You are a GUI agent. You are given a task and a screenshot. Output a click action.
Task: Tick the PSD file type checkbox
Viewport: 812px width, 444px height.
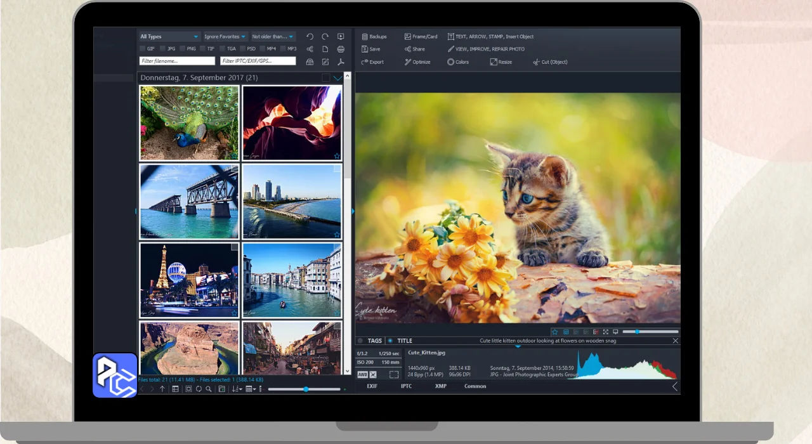(242, 49)
